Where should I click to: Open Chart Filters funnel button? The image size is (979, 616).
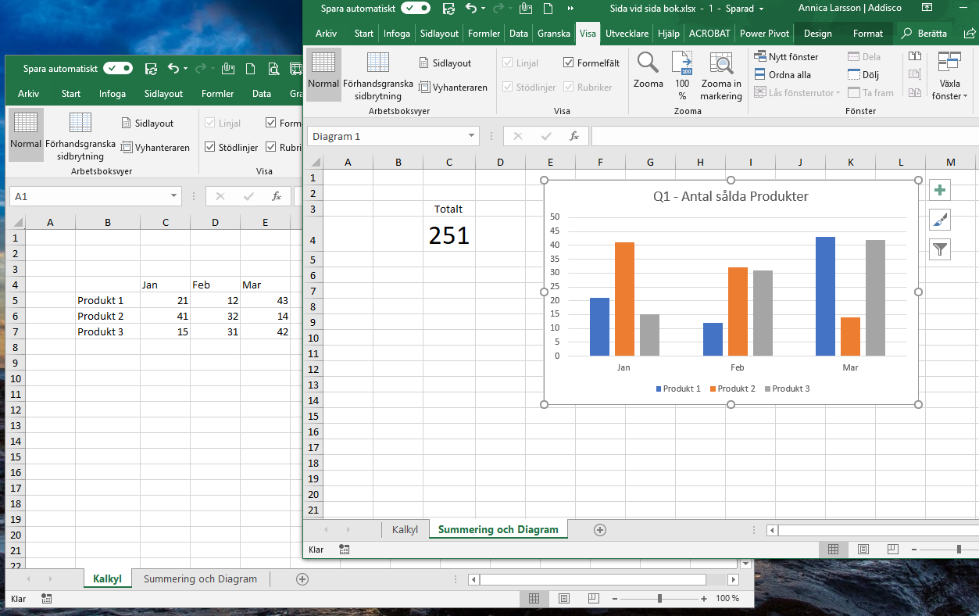940,249
